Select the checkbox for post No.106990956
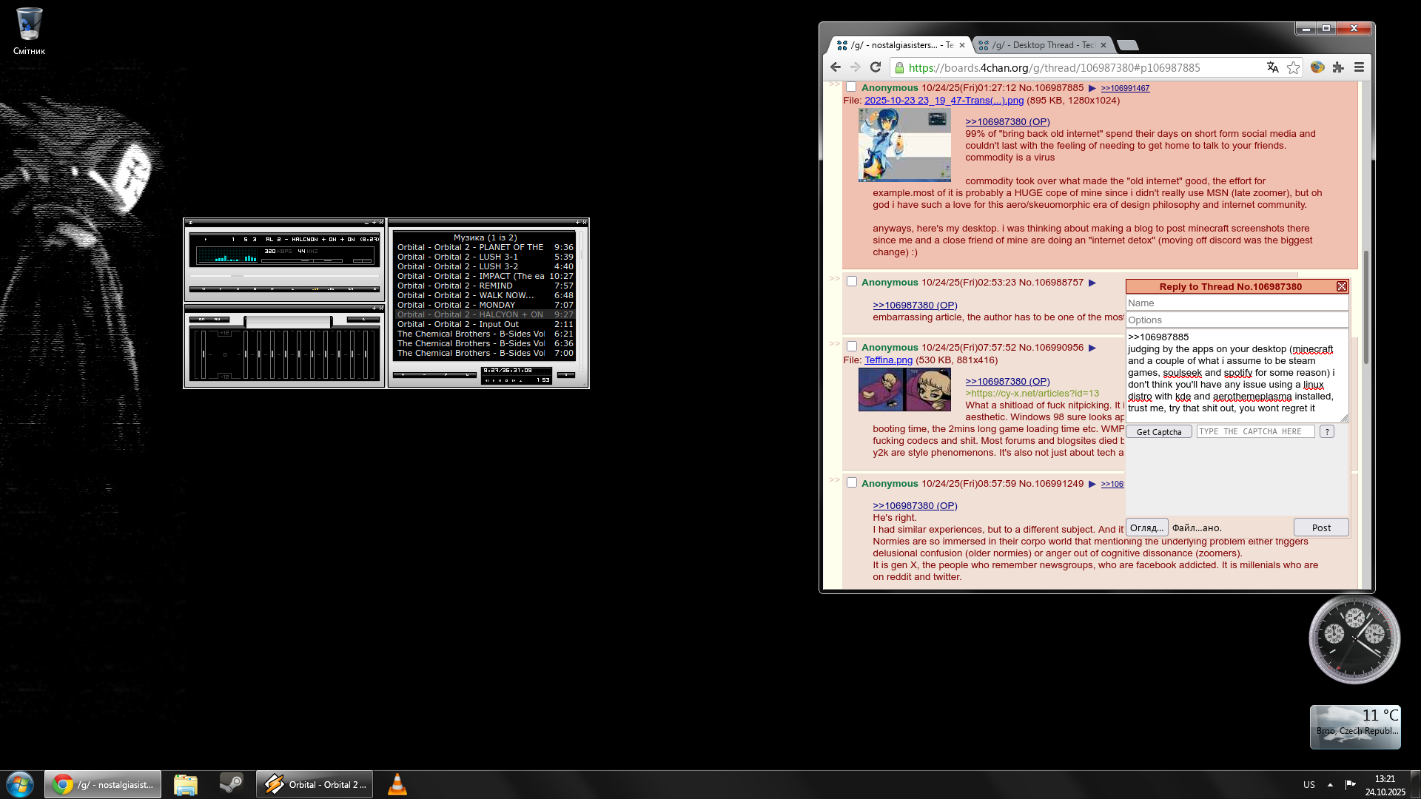The image size is (1421, 799). (x=851, y=347)
